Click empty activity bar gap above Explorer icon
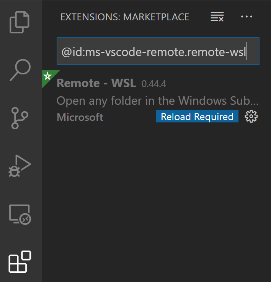The height and width of the screenshot is (282, 271). click(20, 3)
